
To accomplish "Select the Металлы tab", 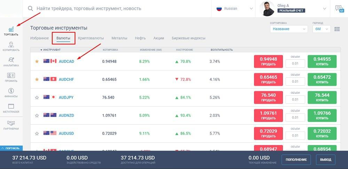I will coord(119,38).
